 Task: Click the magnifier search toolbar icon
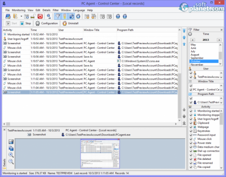coord(49,16)
